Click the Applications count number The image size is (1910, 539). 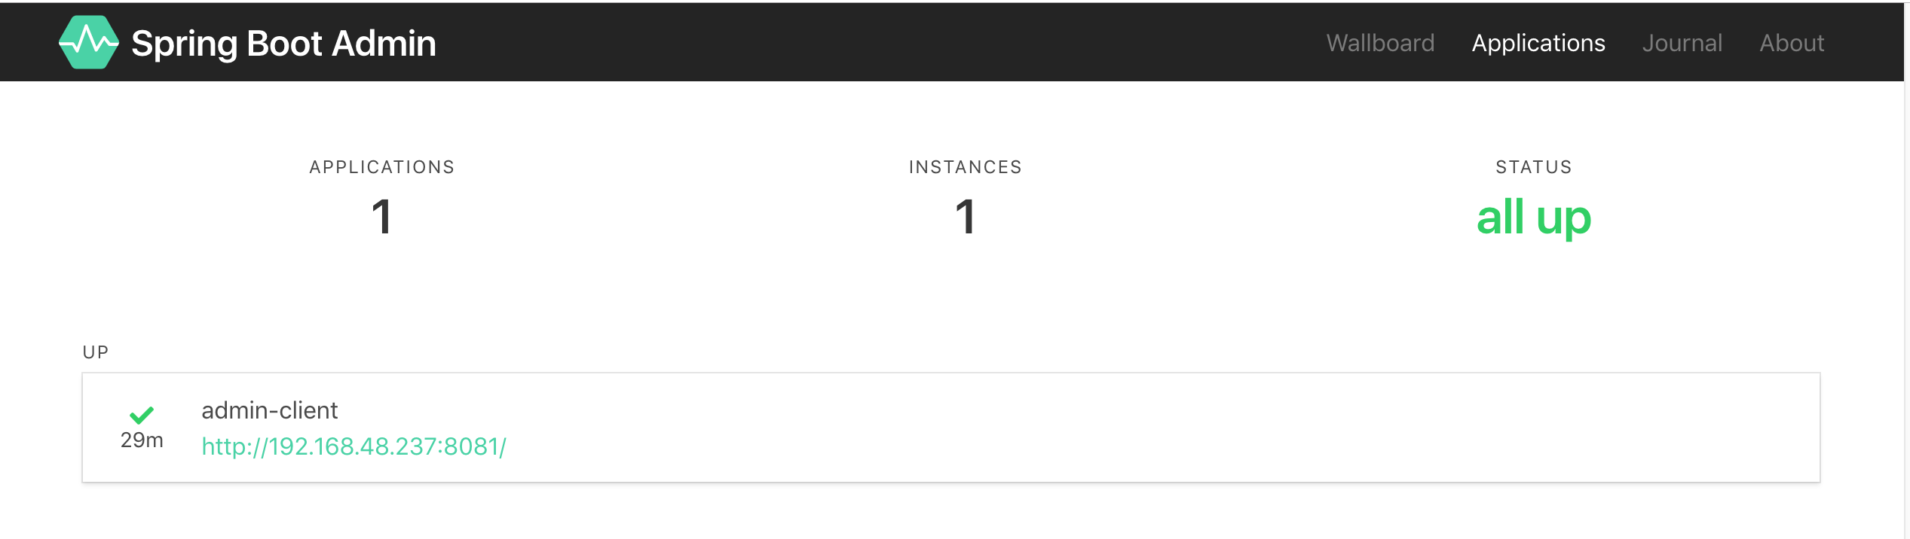click(x=381, y=217)
